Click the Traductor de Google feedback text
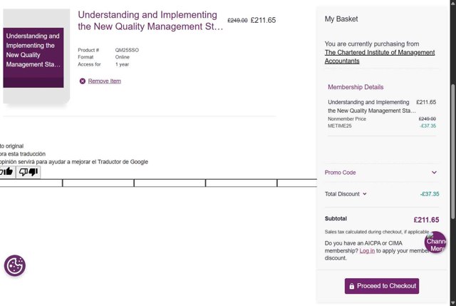Screen dimensions: 456x306 tap(74, 162)
